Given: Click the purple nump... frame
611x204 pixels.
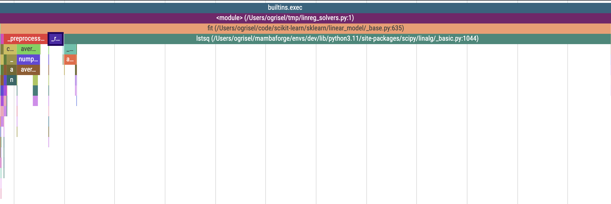Looking at the screenshot, I should (28, 59).
